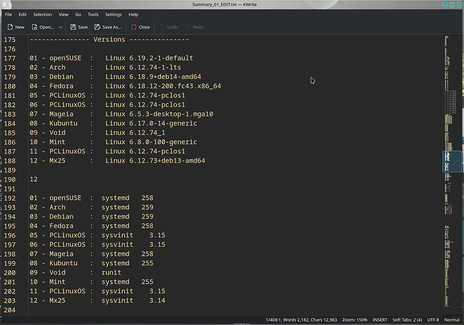The width and height of the screenshot is (464, 325).
Task: Click 'Linux 6.19.2-1-default' on the openSUSE line
Action: tap(149, 58)
